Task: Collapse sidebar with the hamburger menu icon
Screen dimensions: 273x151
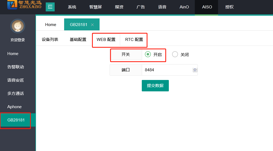Action: coord(50,7)
